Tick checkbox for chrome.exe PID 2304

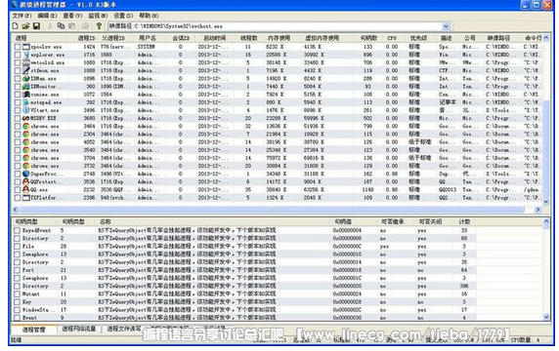(x=18, y=135)
